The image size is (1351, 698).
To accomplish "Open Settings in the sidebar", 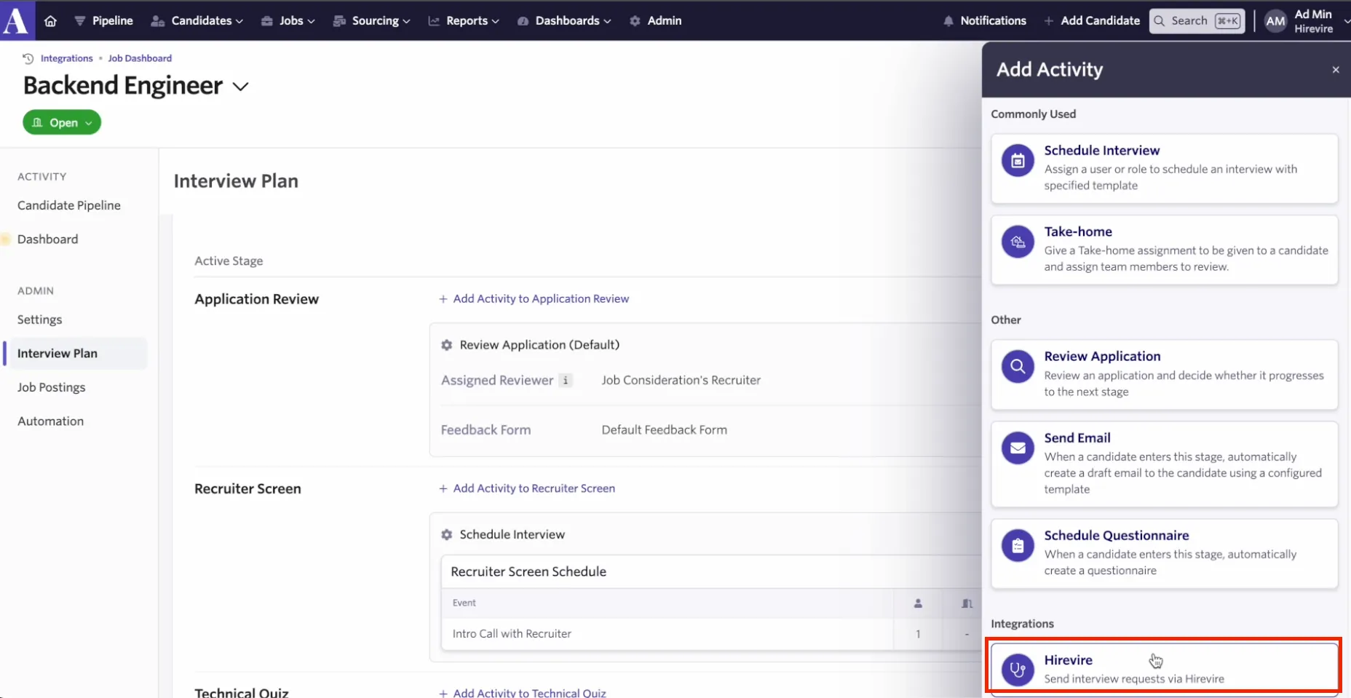I will coord(40,320).
